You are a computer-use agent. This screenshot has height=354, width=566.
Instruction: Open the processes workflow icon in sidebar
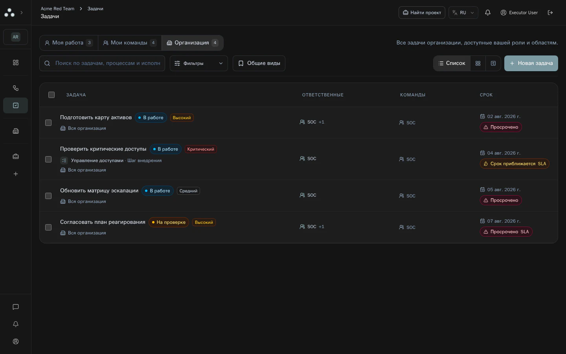[16, 88]
